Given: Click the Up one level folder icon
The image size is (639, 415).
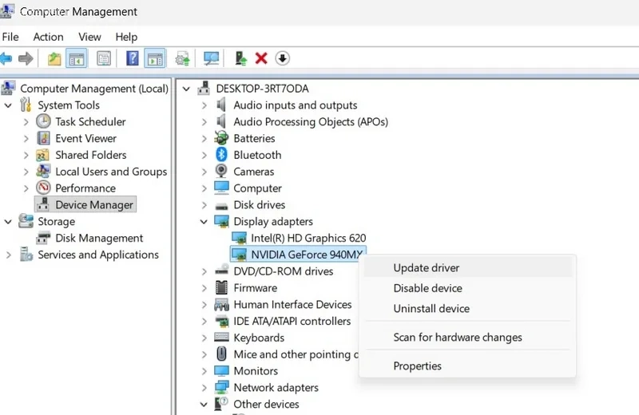Looking at the screenshot, I should [x=54, y=58].
